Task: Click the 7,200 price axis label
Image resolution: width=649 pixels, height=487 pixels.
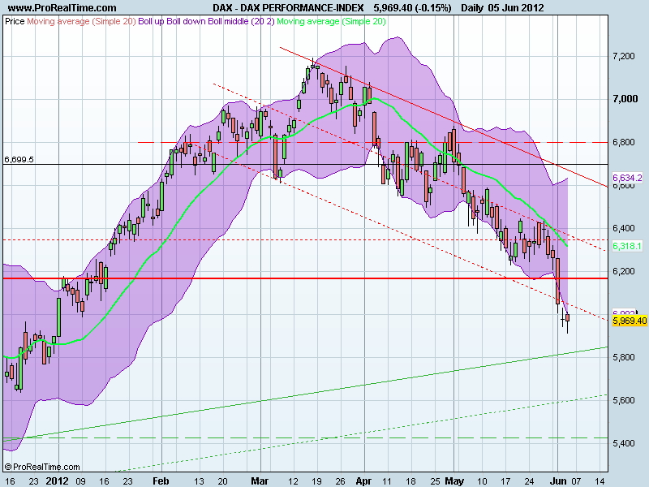Action: [x=624, y=56]
